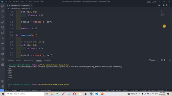Viewport: 172px width, 96px height.
Task: Maximize the panel with chevron up
Action: [167, 60]
